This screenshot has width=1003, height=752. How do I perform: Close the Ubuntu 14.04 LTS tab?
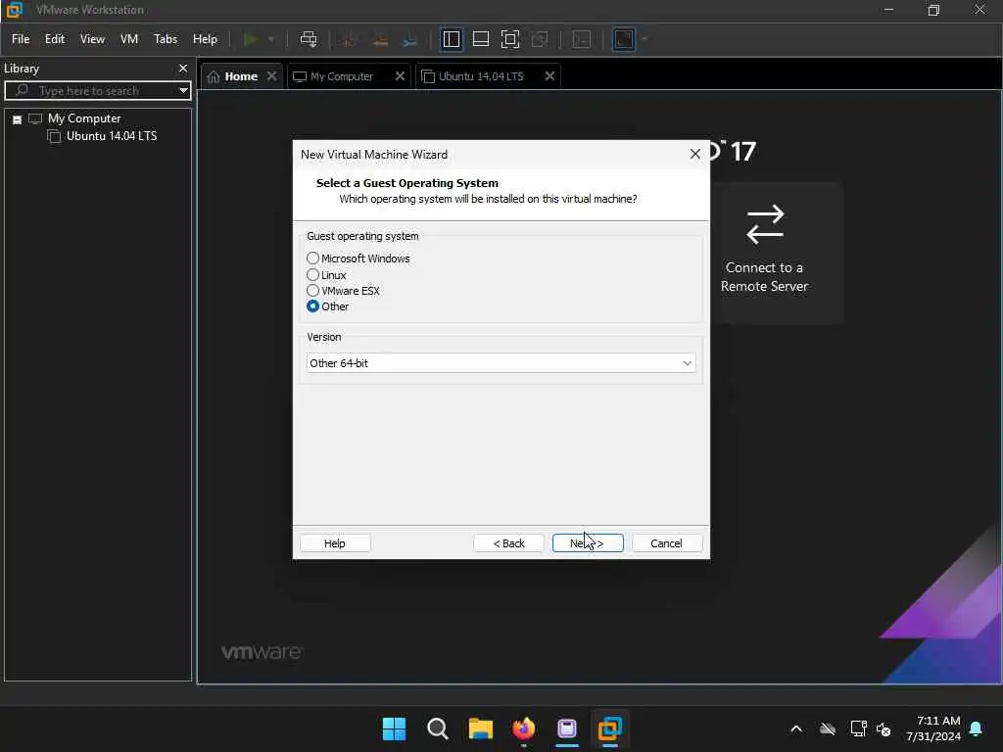549,76
